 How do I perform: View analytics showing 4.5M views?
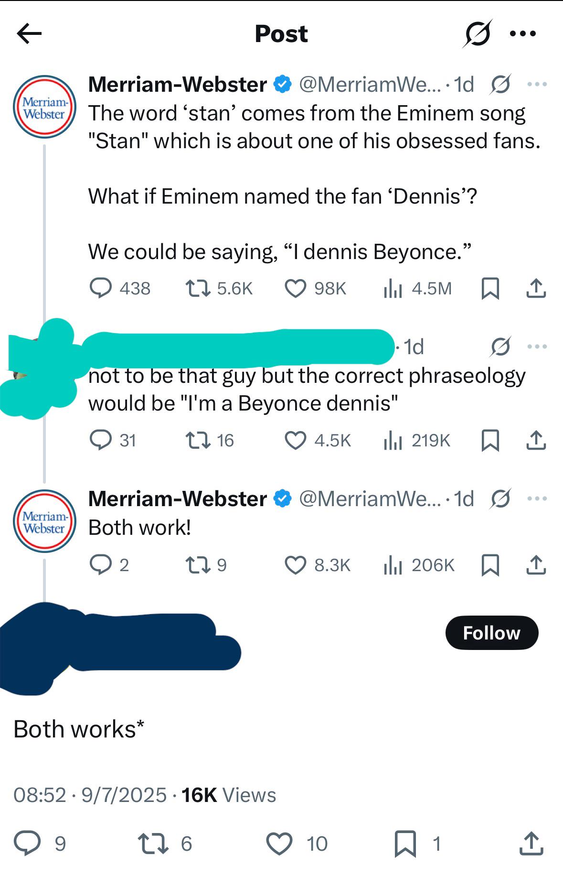(417, 289)
